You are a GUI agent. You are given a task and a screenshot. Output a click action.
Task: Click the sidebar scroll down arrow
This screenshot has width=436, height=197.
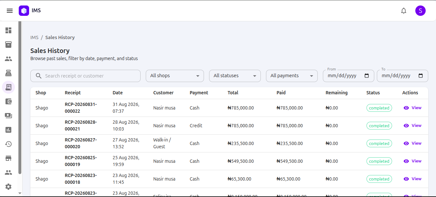coord(20,193)
